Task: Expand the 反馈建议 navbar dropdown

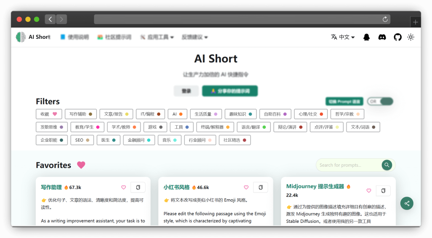Action: [194, 37]
